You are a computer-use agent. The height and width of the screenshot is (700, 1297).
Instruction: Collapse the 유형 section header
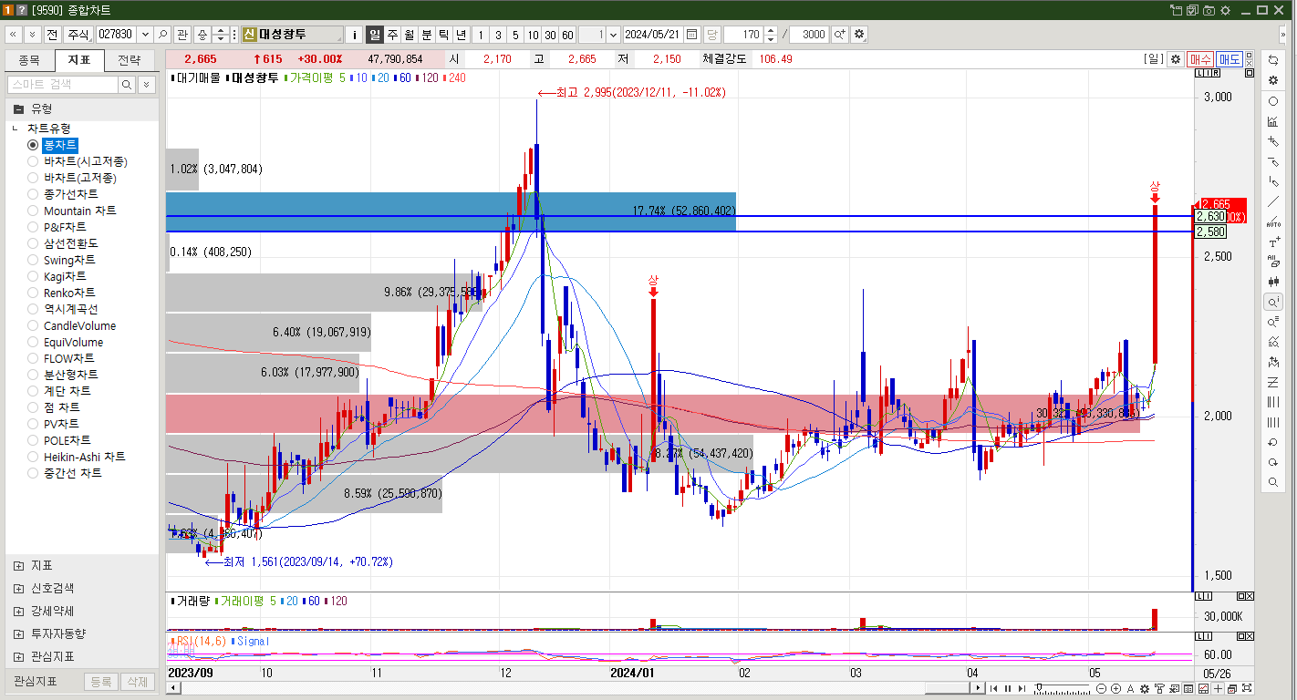tap(82, 108)
